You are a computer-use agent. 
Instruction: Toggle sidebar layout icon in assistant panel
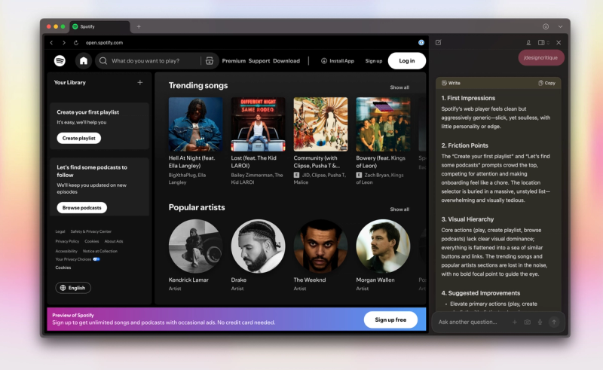(x=541, y=43)
